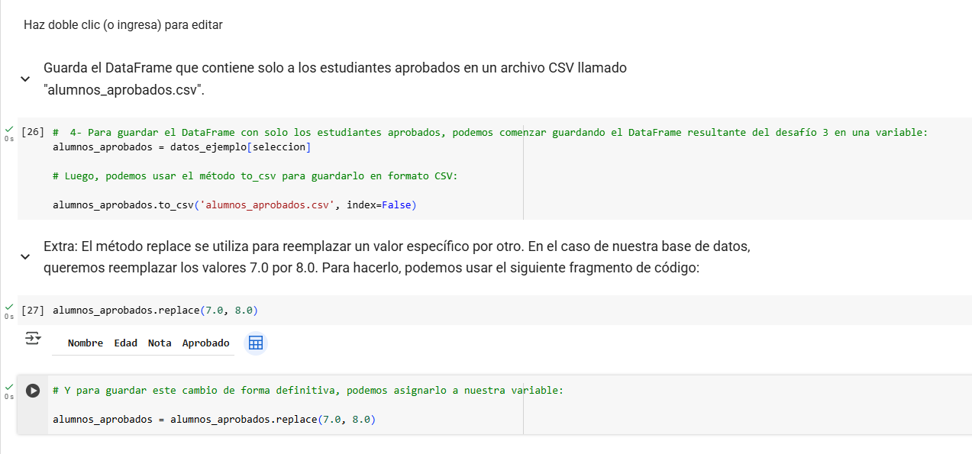Click the 'Extra: El método replace se utiliza' paragraph
Image resolution: width=972 pixels, height=454 pixels.
point(398,258)
